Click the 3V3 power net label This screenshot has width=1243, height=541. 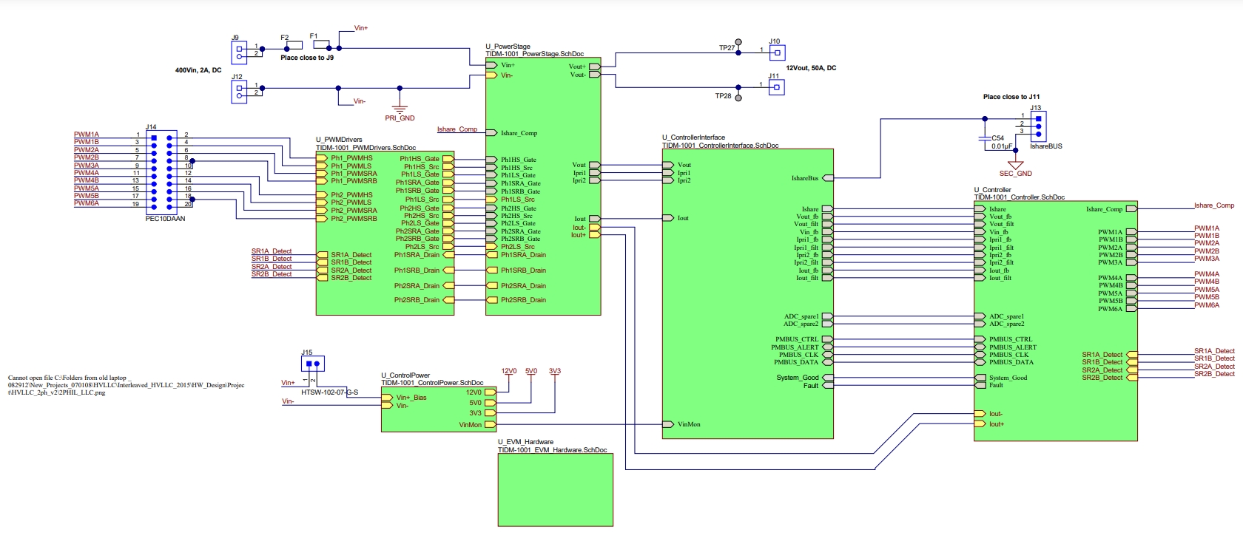click(x=555, y=371)
